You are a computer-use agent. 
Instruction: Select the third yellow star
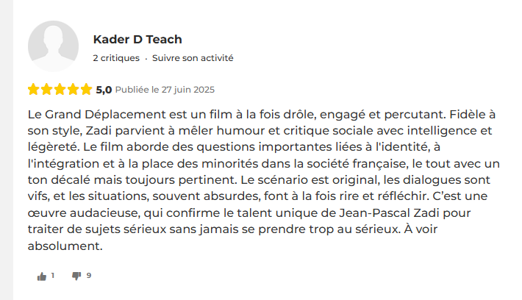[x=60, y=89]
